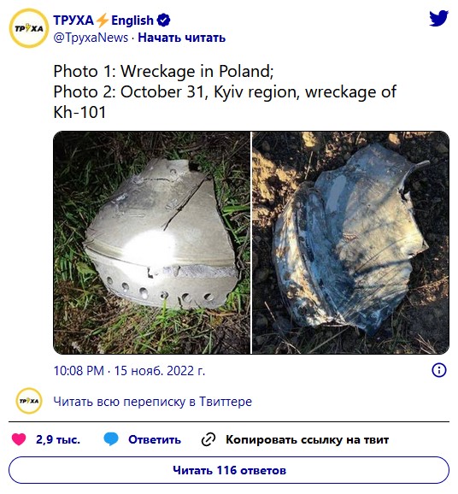The image size is (458, 494).
Task: Open the tweet info icon
Action: tap(439, 370)
